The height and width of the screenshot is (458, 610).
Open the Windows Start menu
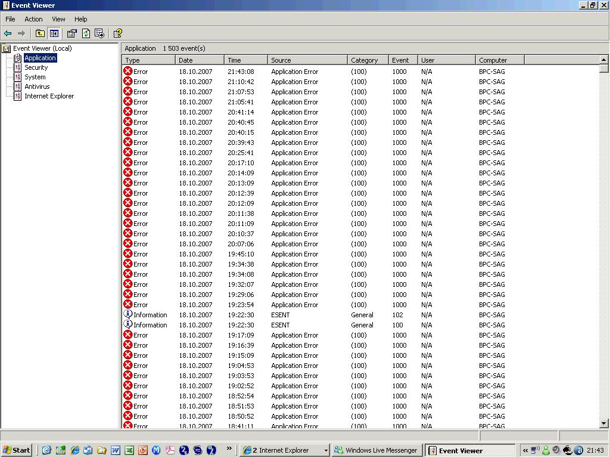tap(16, 450)
